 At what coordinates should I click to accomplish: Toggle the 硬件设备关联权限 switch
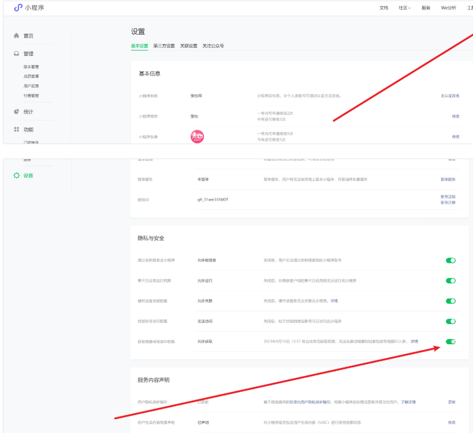(x=450, y=301)
